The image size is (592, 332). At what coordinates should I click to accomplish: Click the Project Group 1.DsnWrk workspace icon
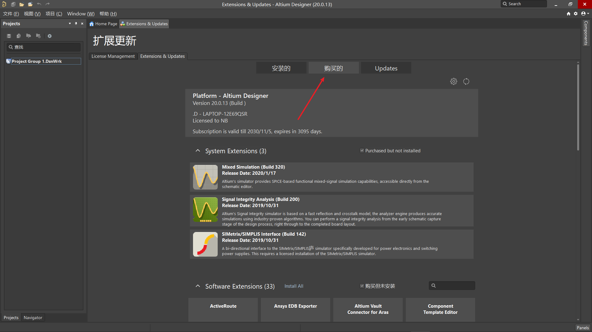(9, 61)
